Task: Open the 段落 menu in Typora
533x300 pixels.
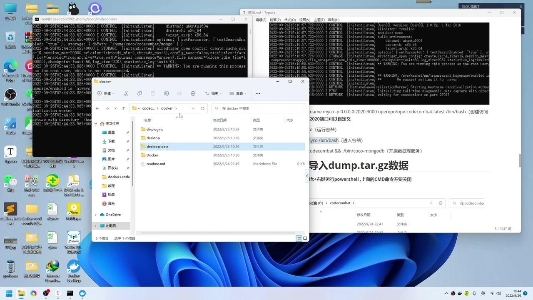Action: pyautogui.click(x=275, y=20)
